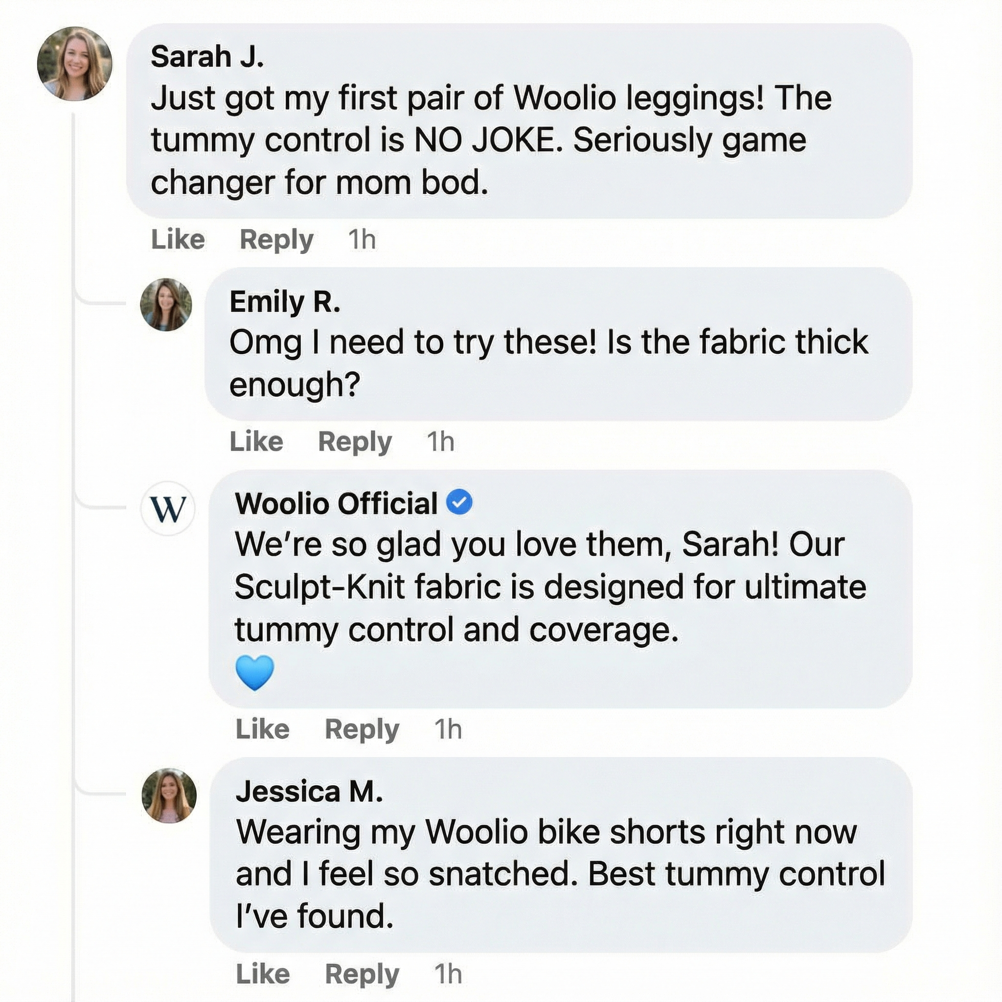
Task: Click Sarah J.'s profile picture
Action: pyautogui.click(x=75, y=64)
